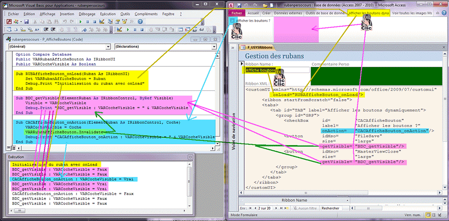Image resolution: width=449 pixels, height=221 pixels.
Task: Click the View Microsoft Access icon in VBA toolbar
Action: click(9, 22)
